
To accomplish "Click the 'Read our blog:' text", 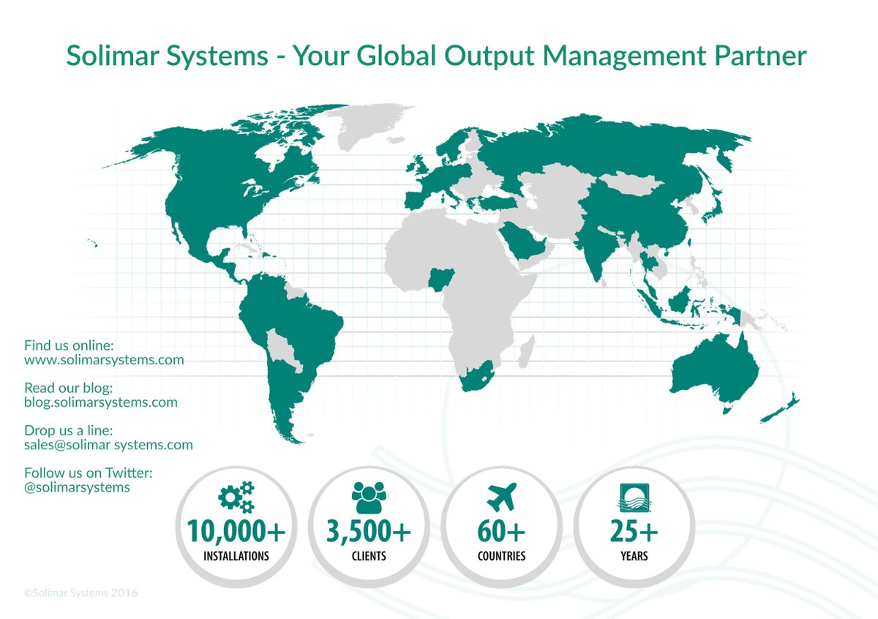I will point(68,388).
